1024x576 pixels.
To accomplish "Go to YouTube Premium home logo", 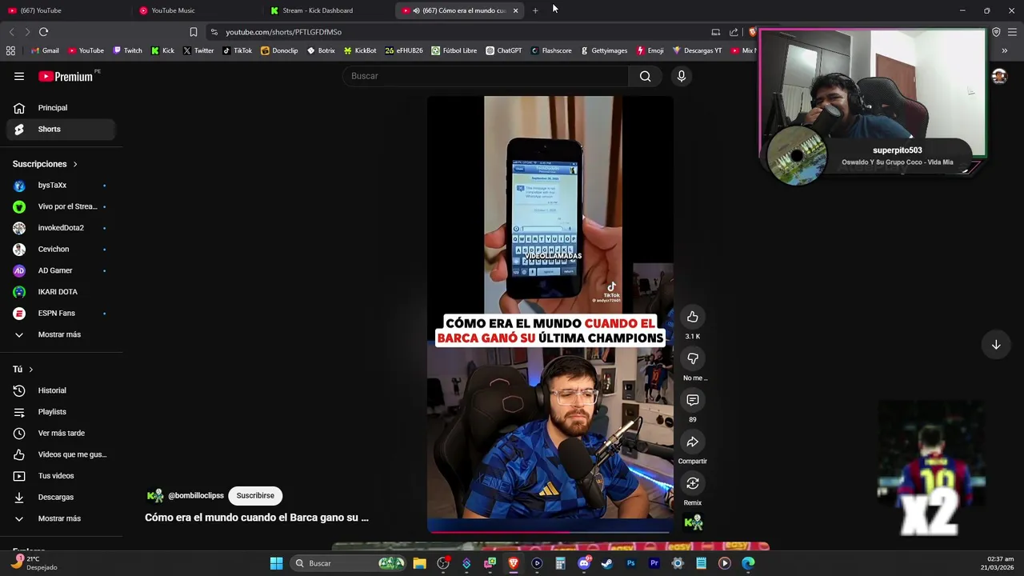I will point(66,76).
